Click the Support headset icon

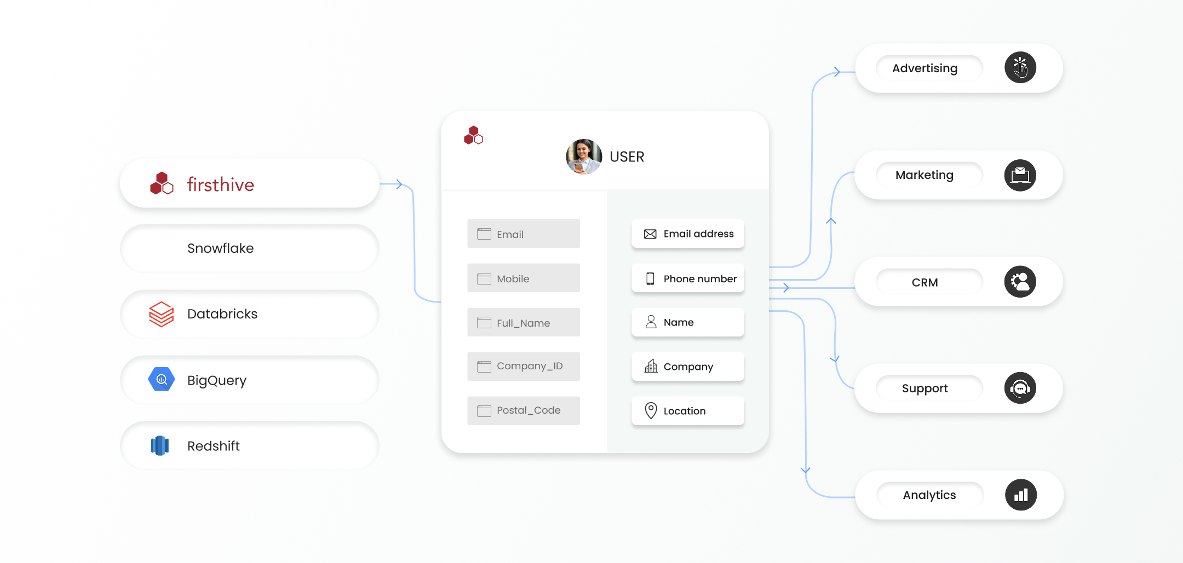point(1020,388)
